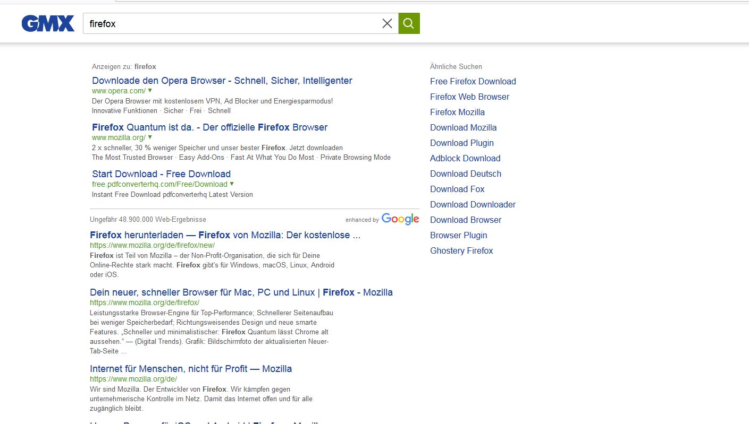Open related search "Download Plugin"

[462, 143]
